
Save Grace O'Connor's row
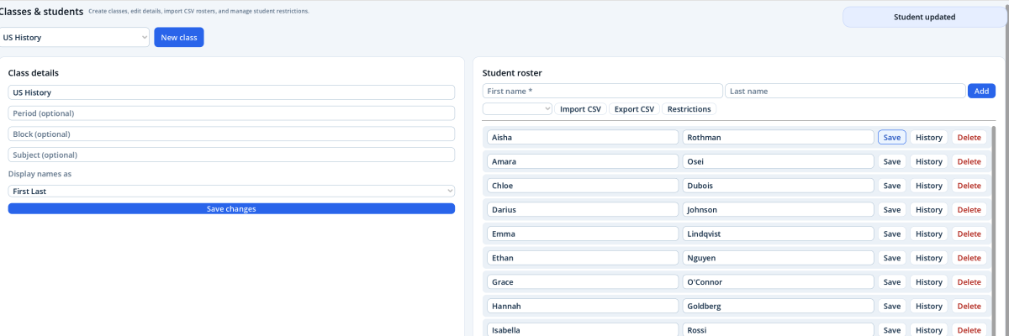tap(892, 282)
